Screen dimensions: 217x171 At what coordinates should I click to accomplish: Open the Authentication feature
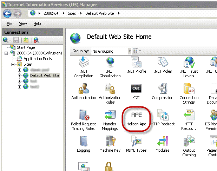pyautogui.click(x=84, y=91)
